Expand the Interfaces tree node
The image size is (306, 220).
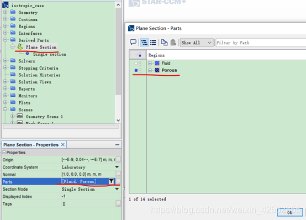pos(6,33)
